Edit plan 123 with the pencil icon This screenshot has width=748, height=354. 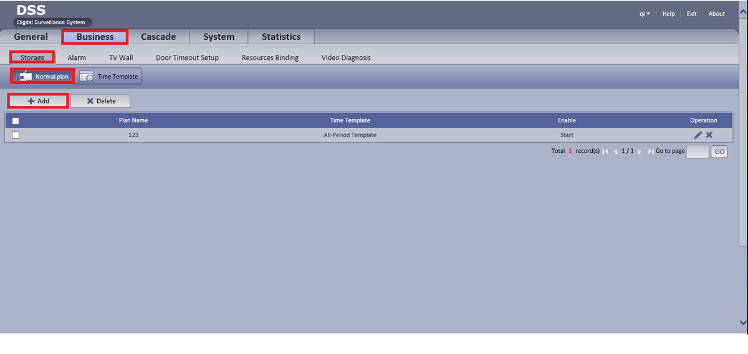698,135
